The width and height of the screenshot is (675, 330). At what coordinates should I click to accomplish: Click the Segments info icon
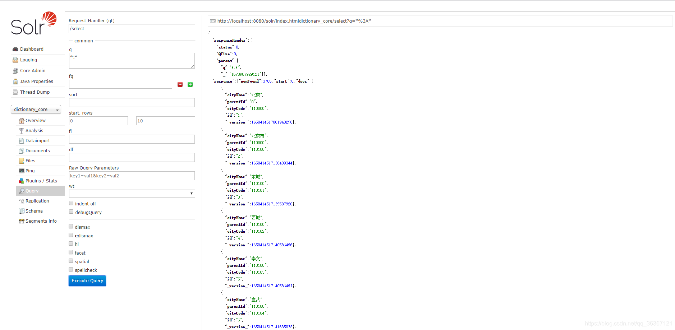coord(22,221)
